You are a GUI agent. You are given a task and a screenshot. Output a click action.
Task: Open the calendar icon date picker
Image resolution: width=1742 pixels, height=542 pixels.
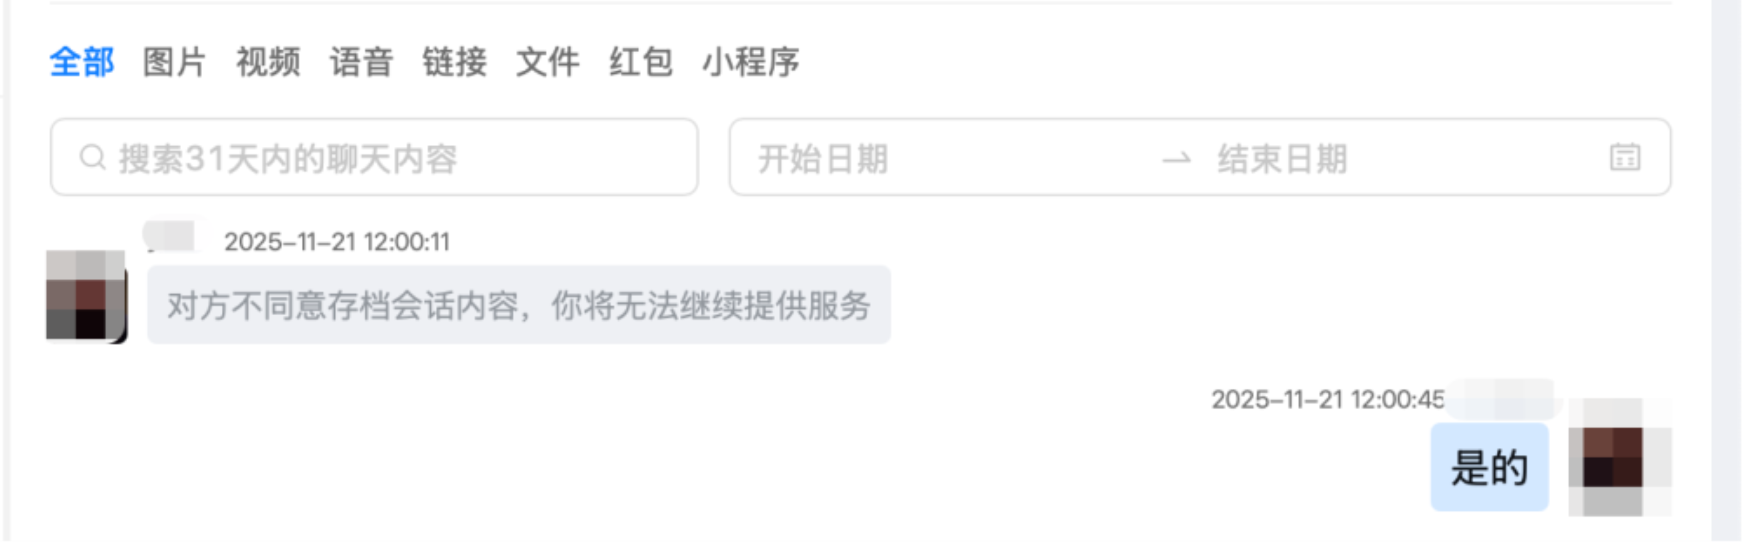pyautogui.click(x=1625, y=158)
